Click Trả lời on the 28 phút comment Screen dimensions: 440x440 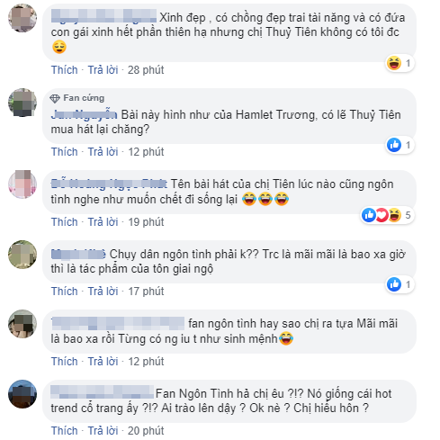[x=103, y=70]
